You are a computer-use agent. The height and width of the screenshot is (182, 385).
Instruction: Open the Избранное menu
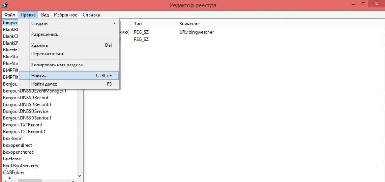pyautogui.click(x=65, y=15)
